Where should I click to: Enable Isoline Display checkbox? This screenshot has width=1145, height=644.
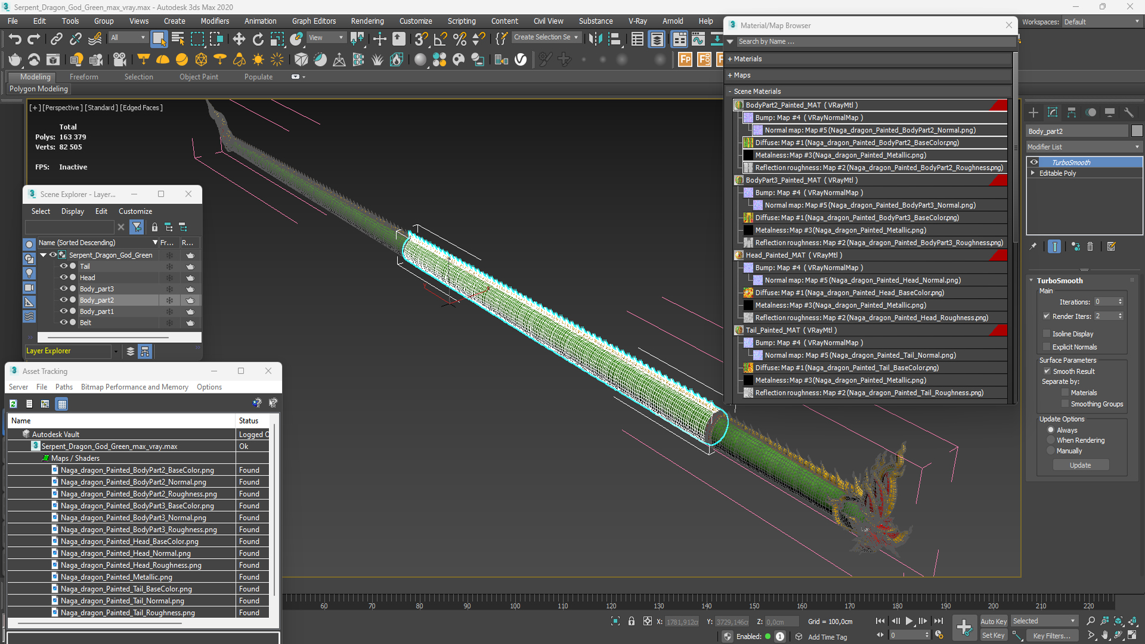pyautogui.click(x=1047, y=333)
